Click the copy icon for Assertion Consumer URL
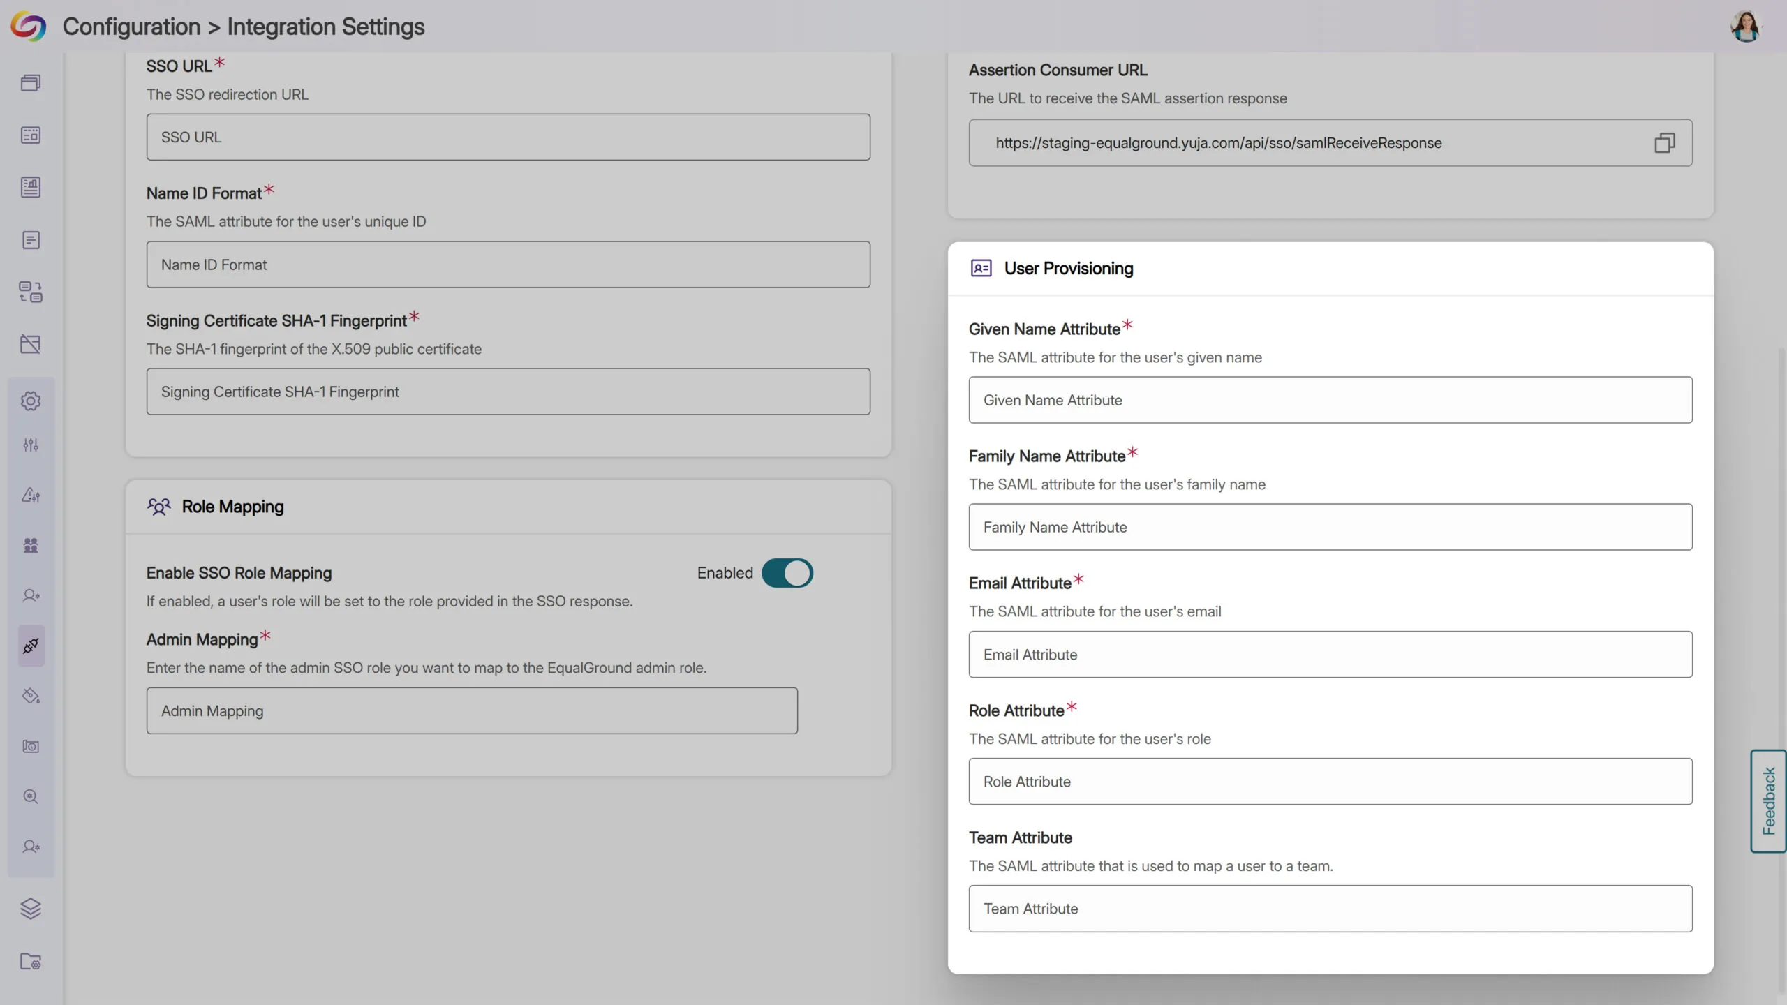The width and height of the screenshot is (1787, 1005). (x=1664, y=143)
